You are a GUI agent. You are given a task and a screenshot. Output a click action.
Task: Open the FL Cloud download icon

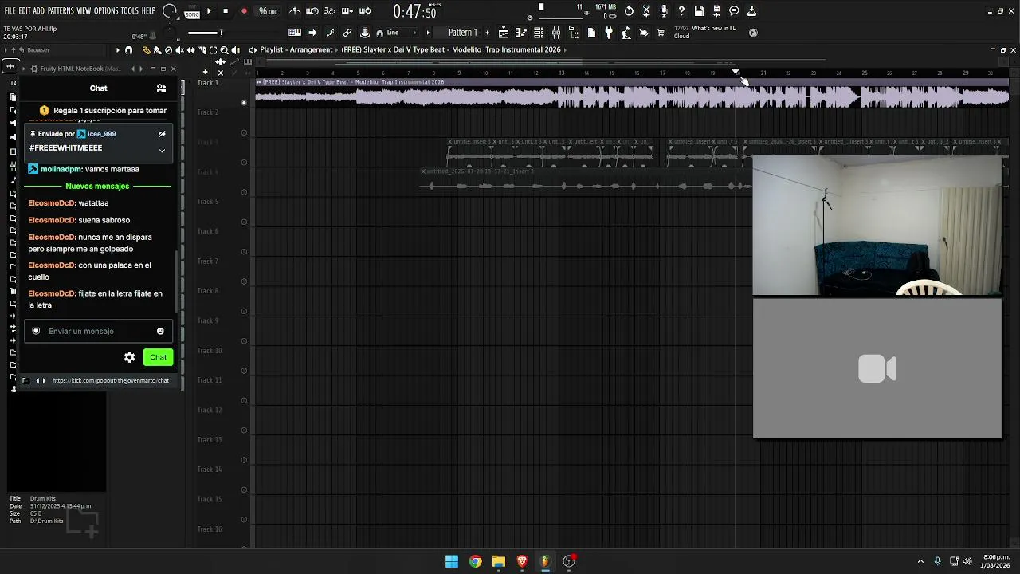point(751,11)
